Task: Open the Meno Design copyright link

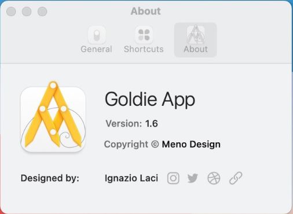Action: 191,144
